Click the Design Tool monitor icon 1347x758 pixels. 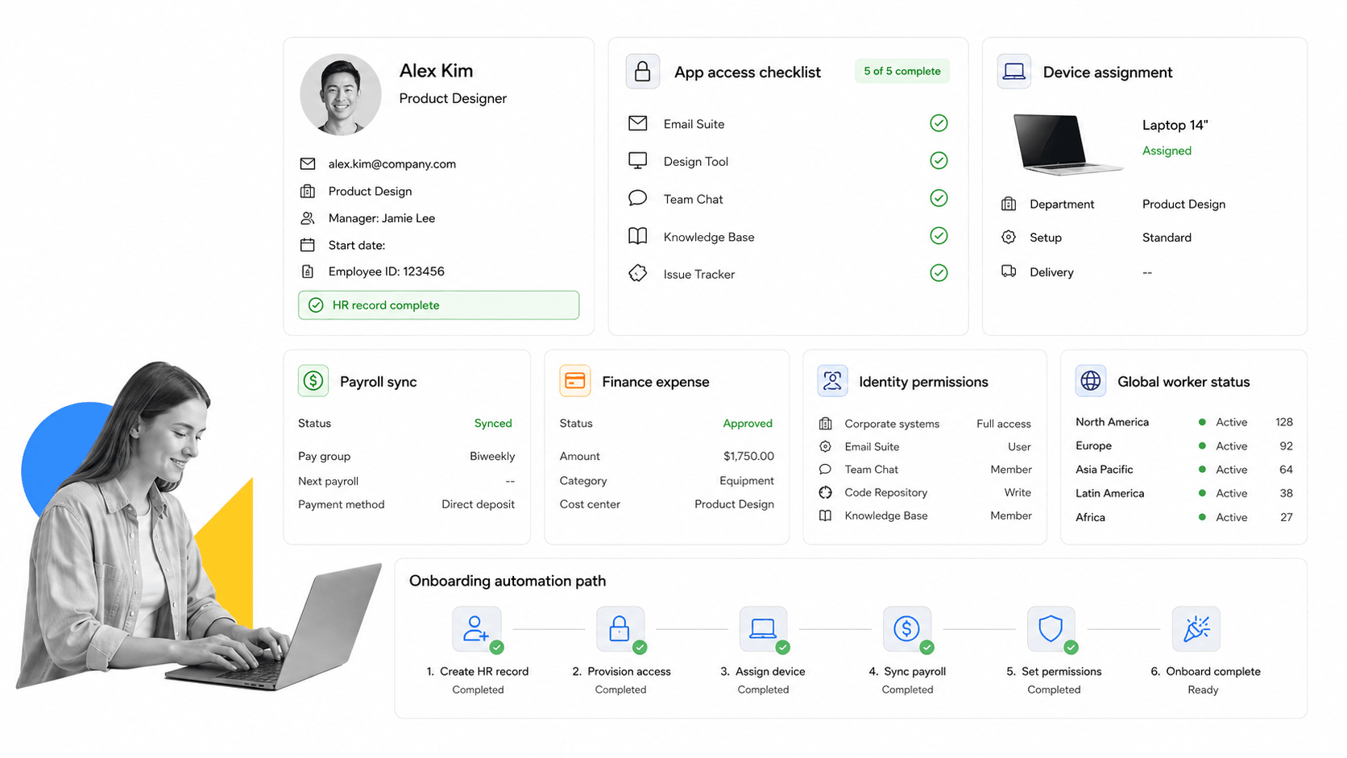(x=637, y=160)
